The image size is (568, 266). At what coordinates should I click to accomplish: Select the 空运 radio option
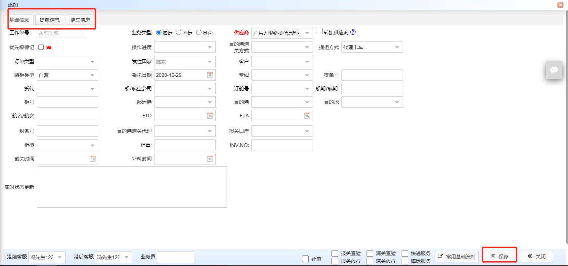[x=179, y=32]
